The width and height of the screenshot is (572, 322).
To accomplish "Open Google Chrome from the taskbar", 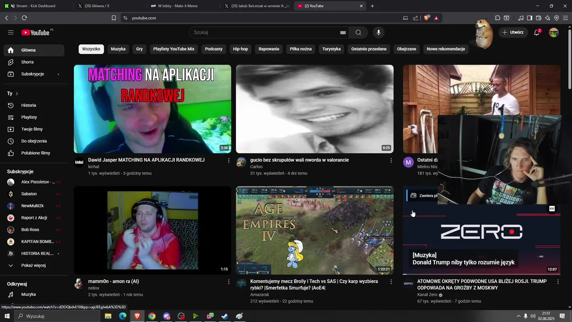I will 152,316.
